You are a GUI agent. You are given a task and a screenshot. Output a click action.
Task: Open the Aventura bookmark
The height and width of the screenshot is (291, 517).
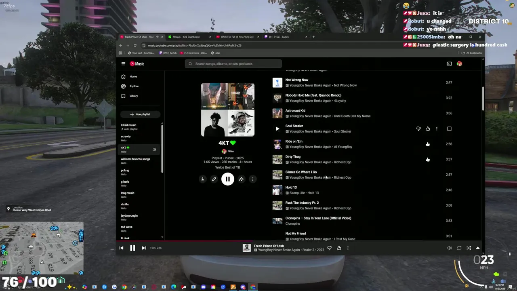194,53
